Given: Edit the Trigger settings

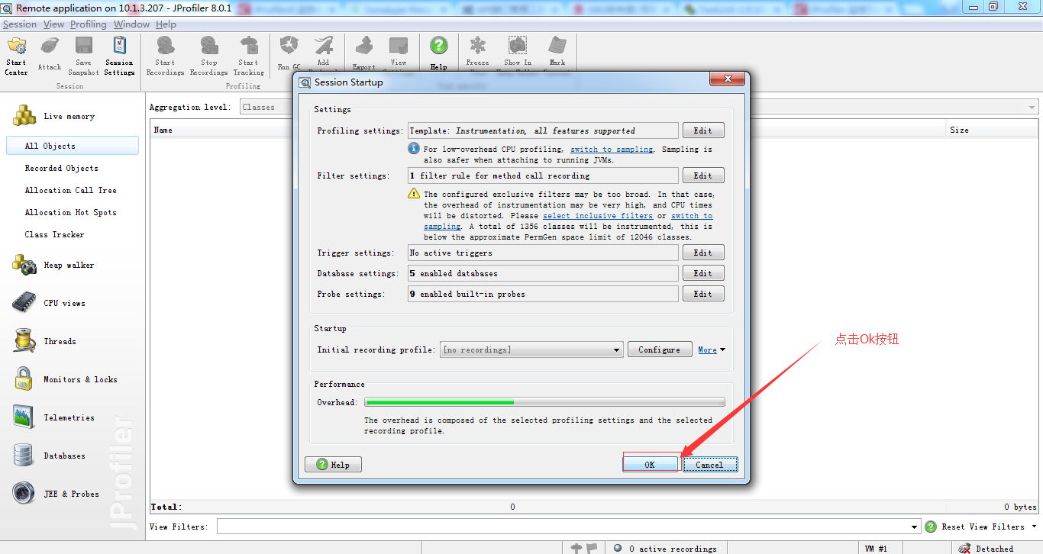Looking at the screenshot, I should tap(703, 253).
